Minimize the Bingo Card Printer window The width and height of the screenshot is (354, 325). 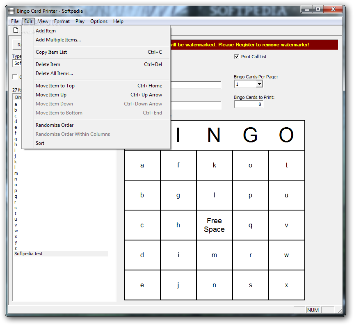point(307,9)
